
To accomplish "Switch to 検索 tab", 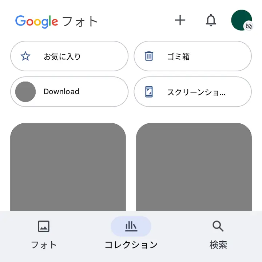I will [x=218, y=235].
